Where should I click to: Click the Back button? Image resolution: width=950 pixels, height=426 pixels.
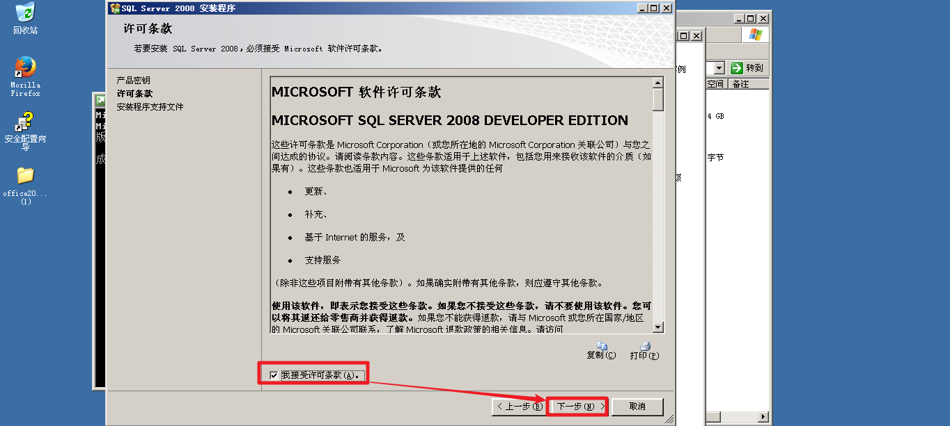(x=517, y=407)
